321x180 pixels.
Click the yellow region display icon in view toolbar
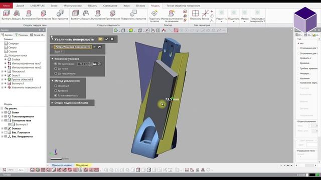130,30
